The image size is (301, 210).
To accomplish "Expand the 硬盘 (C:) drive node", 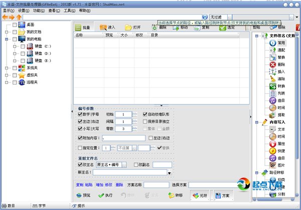I will [x=15, y=46].
